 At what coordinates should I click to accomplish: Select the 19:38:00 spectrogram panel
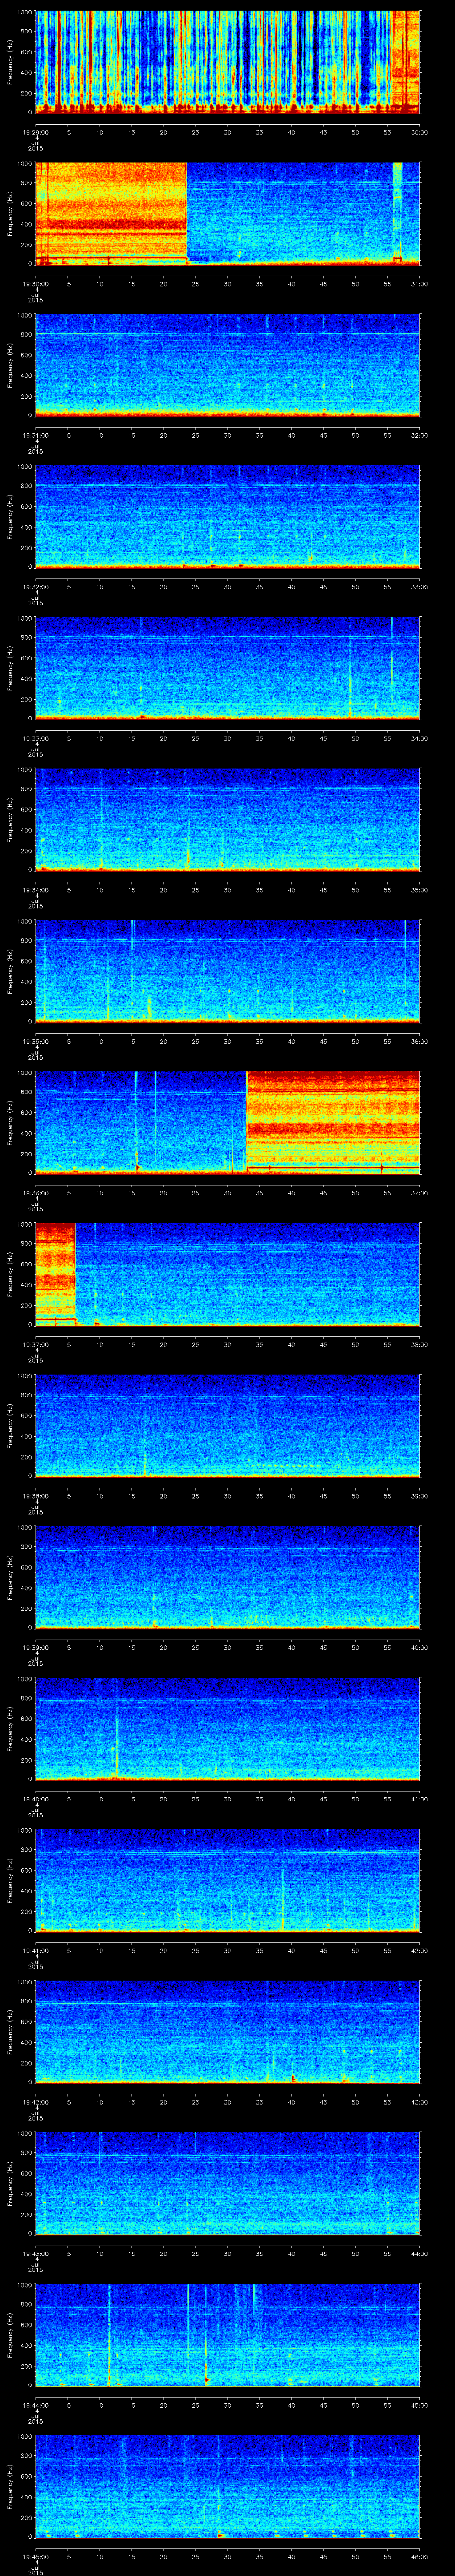(227, 1425)
